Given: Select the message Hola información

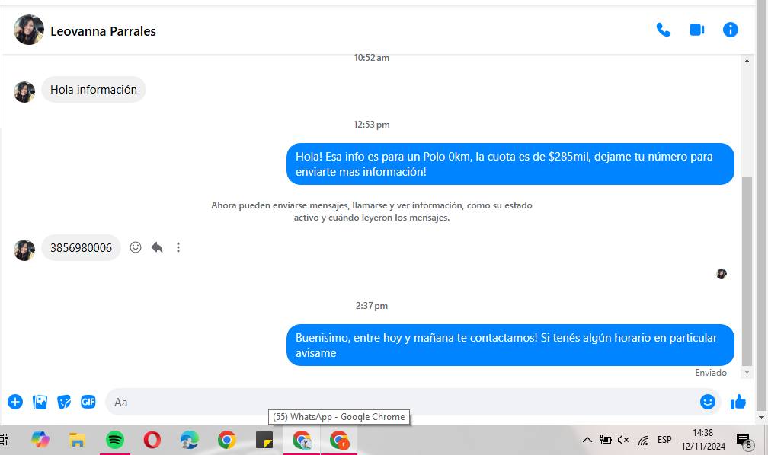Looking at the screenshot, I should coord(94,90).
